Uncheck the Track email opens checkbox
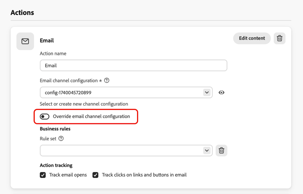This screenshot has height=194, width=303. 43,175
